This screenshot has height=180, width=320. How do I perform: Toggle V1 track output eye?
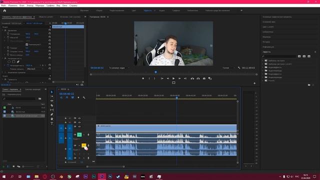pyautogui.click(x=79, y=126)
